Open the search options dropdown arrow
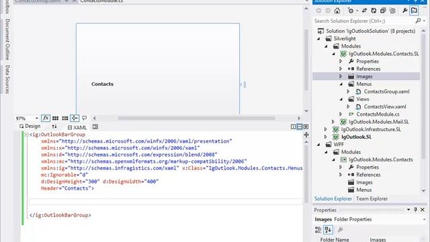 (424, 21)
